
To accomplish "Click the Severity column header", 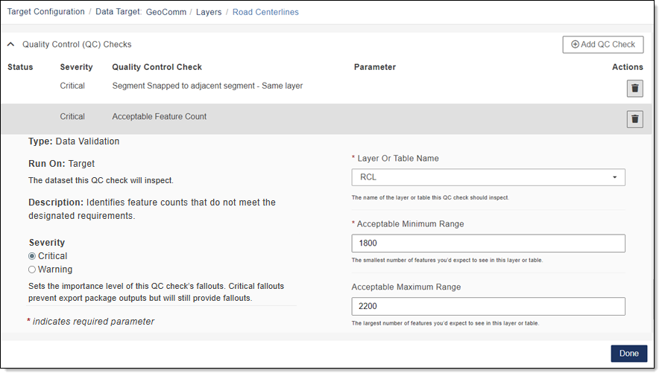I will tap(76, 67).
